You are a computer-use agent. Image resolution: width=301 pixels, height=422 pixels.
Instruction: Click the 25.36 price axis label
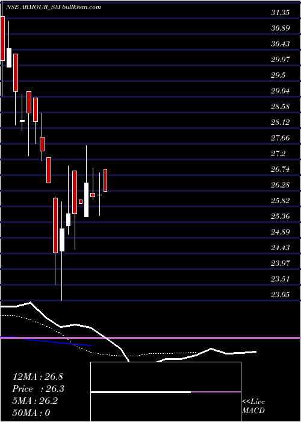pyautogui.click(x=281, y=216)
